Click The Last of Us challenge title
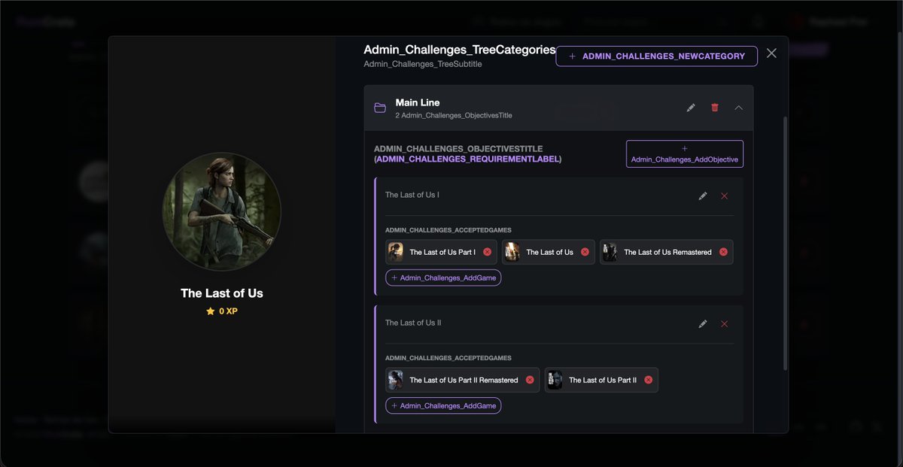This screenshot has height=467, width=903. [x=222, y=293]
